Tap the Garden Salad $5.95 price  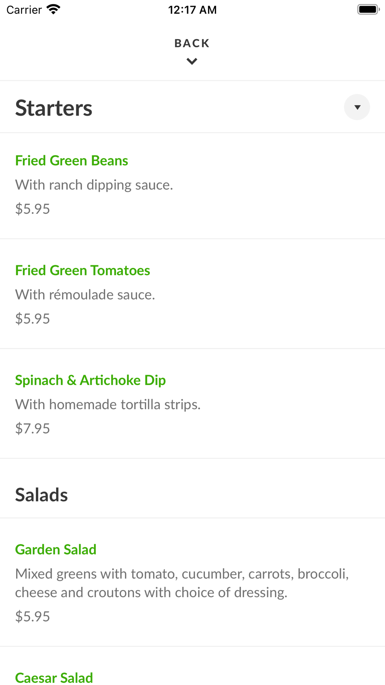click(33, 616)
